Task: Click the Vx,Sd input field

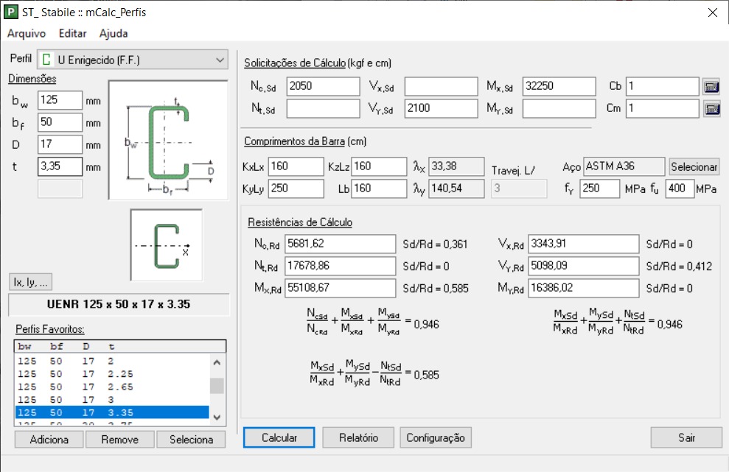Action: 442,86
